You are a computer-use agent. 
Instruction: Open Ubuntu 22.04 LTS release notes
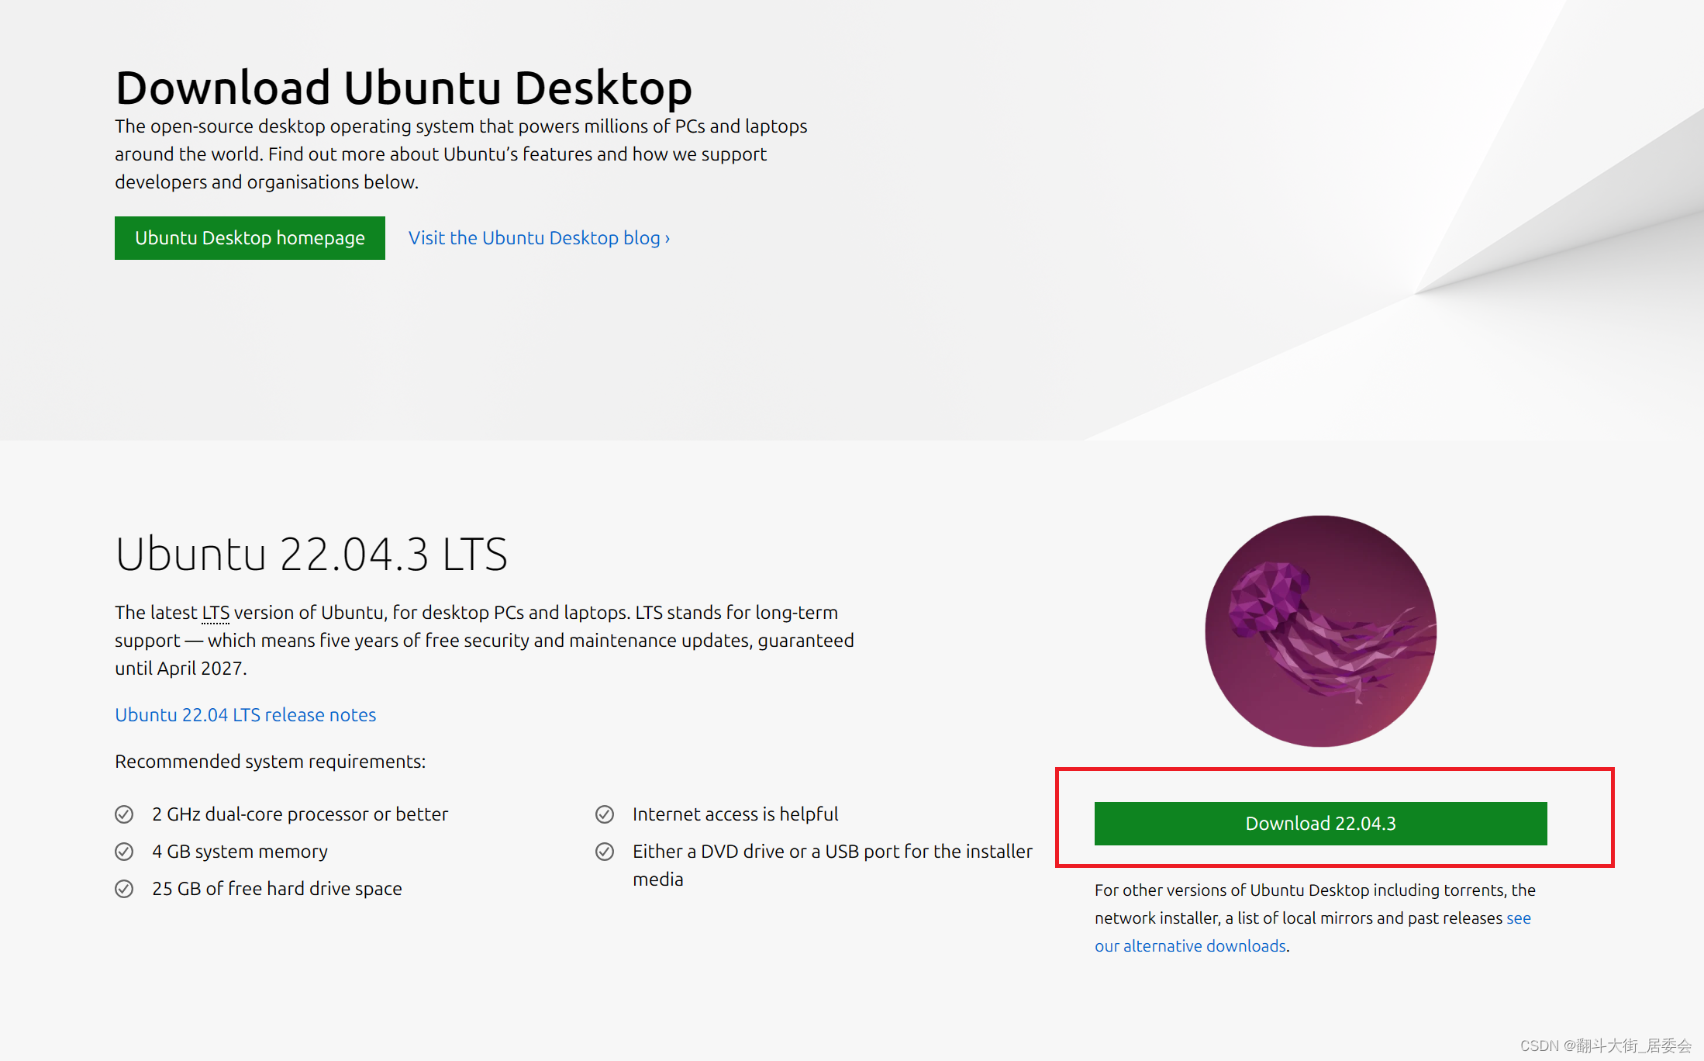tap(245, 714)
